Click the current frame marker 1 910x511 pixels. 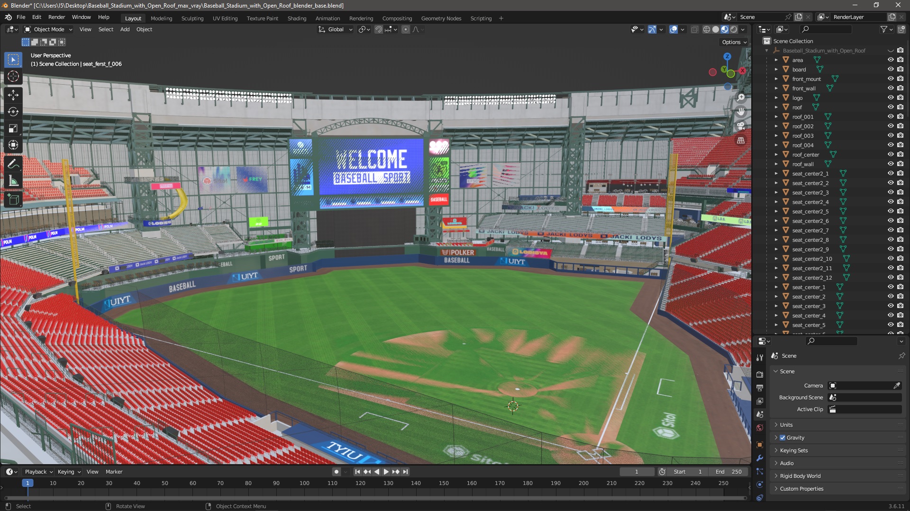[x=27, y=483]
